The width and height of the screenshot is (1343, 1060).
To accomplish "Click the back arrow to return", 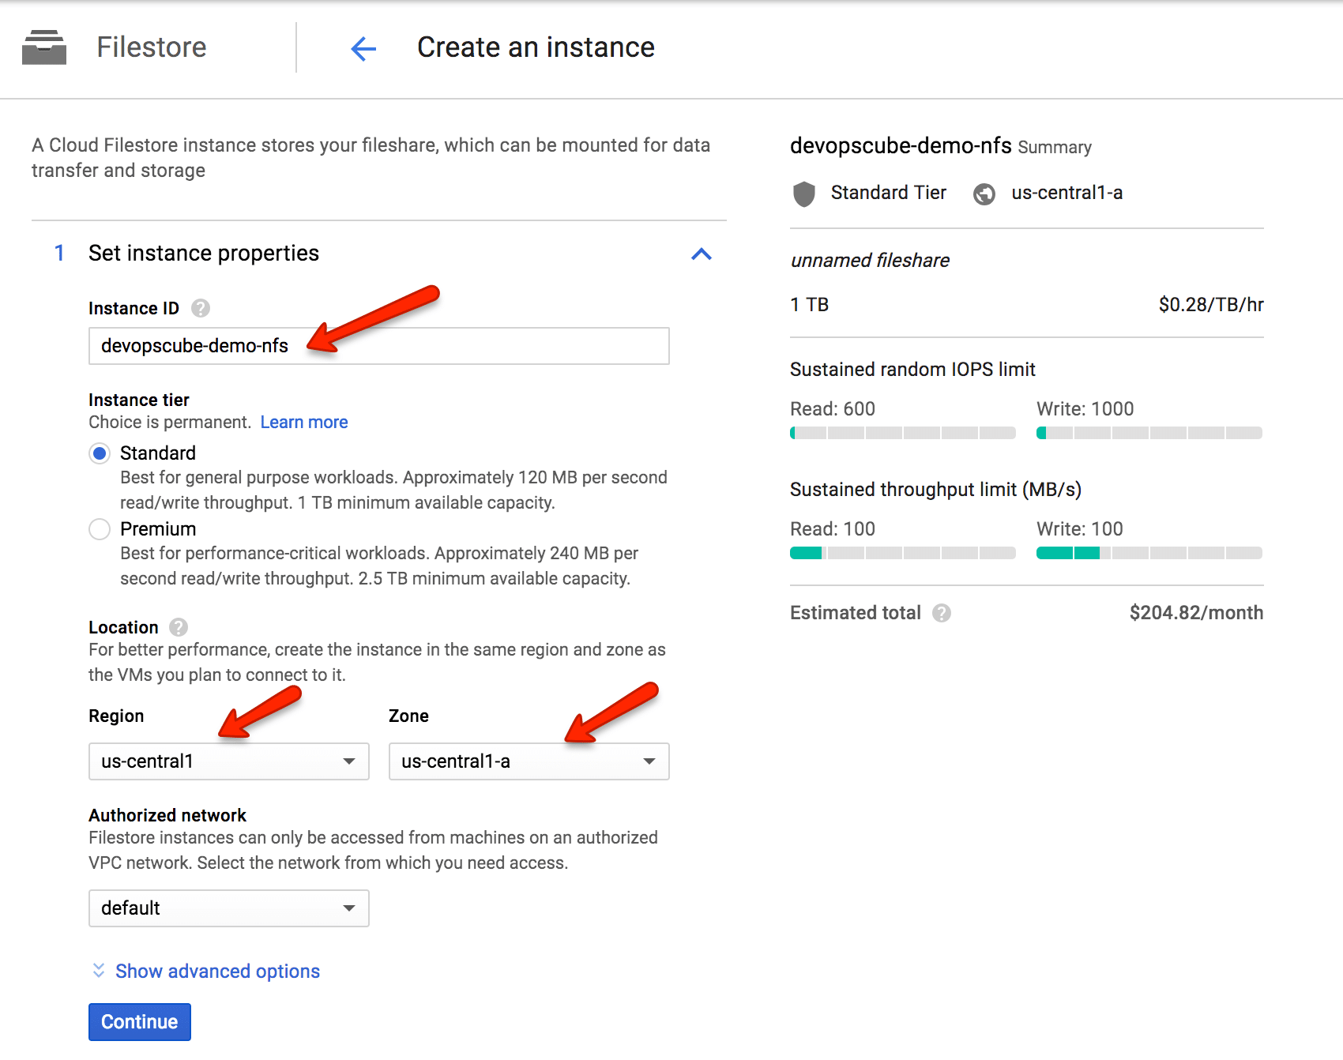I will pos(362,49).
